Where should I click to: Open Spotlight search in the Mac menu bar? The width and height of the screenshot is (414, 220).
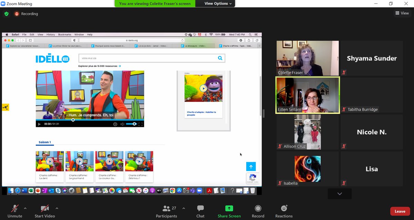250,34
